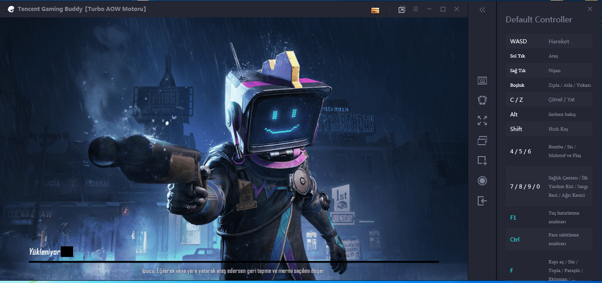Minimize the Tencent Gaming Buddy window
This screenshot has height=283, width=602.
click(x=429, y=9)
